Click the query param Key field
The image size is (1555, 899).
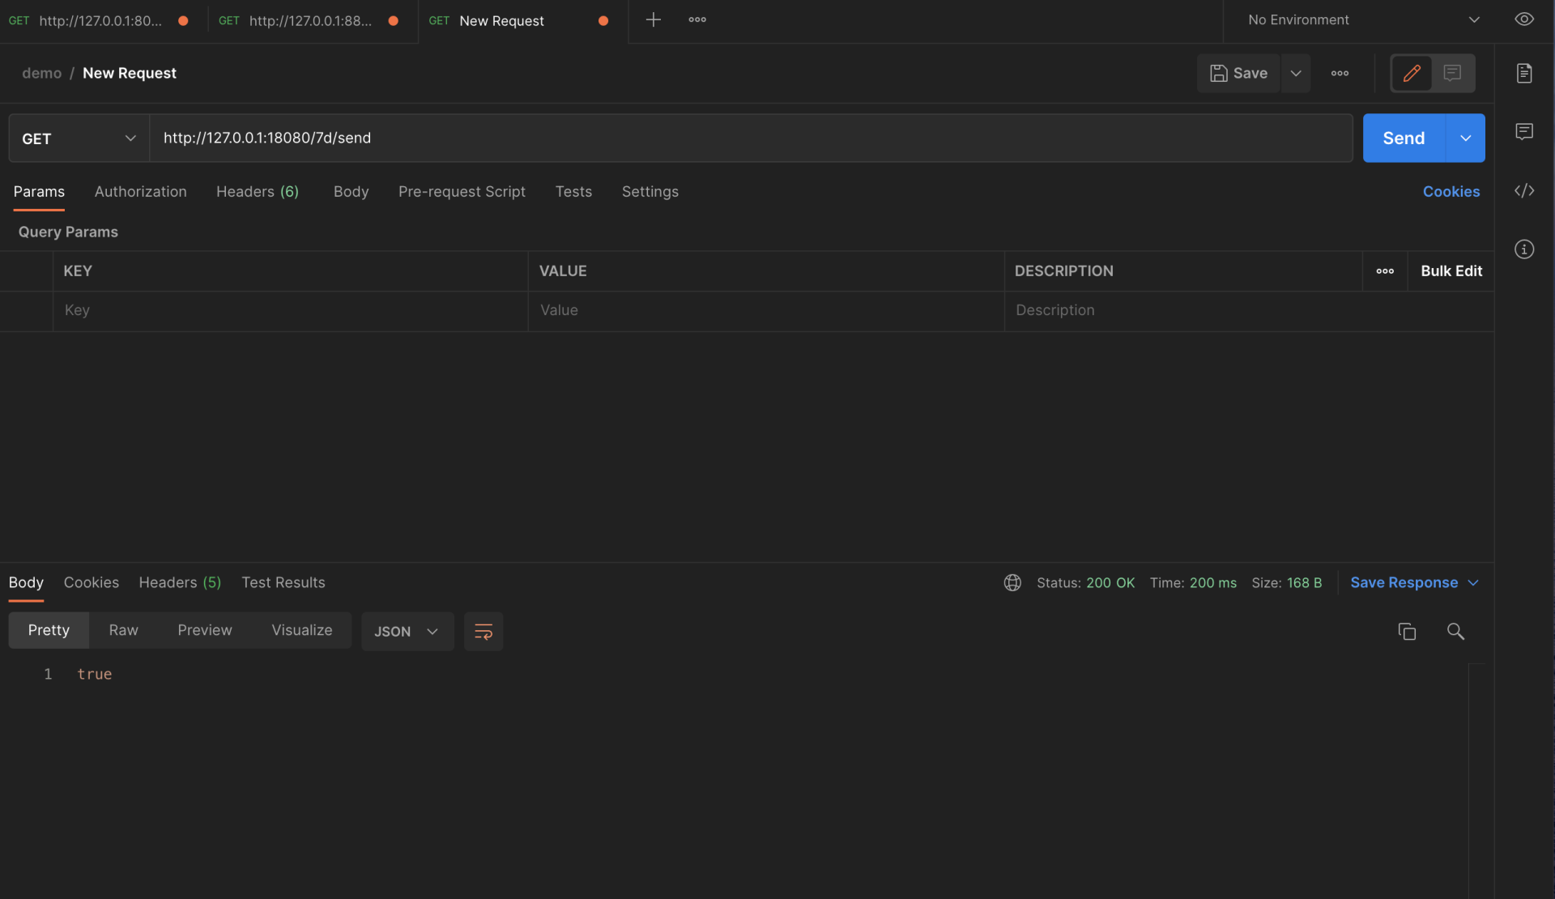(291, 311)
